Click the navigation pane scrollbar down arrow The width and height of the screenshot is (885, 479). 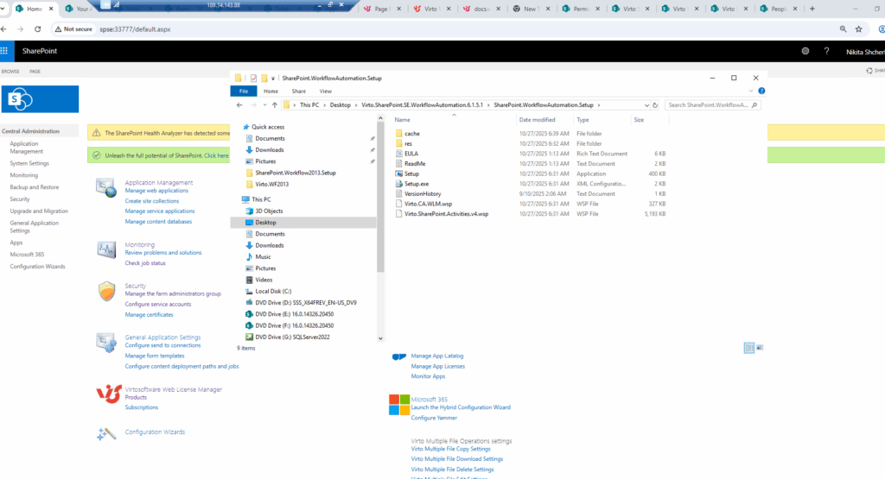click(x=380, y=338)
